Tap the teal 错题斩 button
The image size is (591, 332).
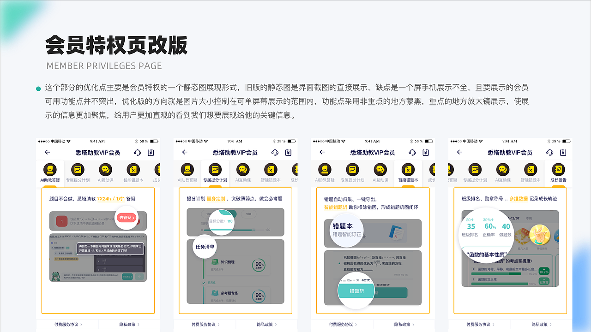[x=356, y=291]
